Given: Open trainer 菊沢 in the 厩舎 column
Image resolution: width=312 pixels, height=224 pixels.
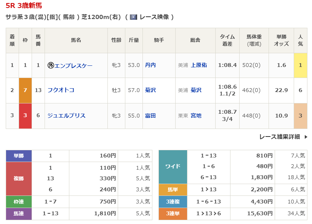Looking at the screenshot, I should click(x=196, y=90).
